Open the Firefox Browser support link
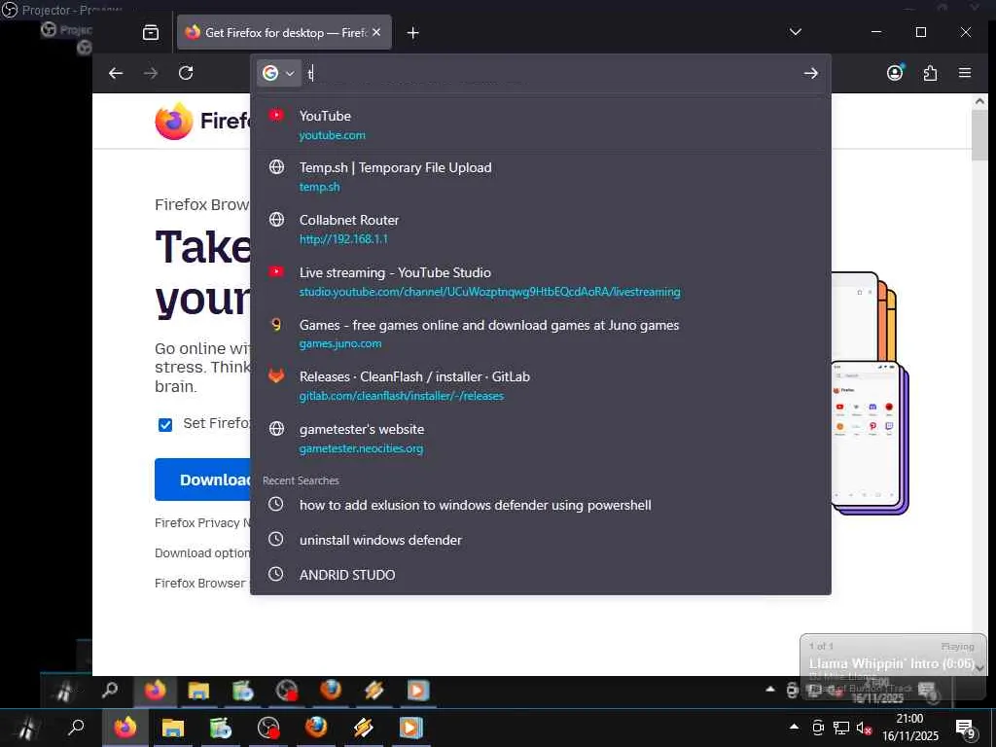 202,584
